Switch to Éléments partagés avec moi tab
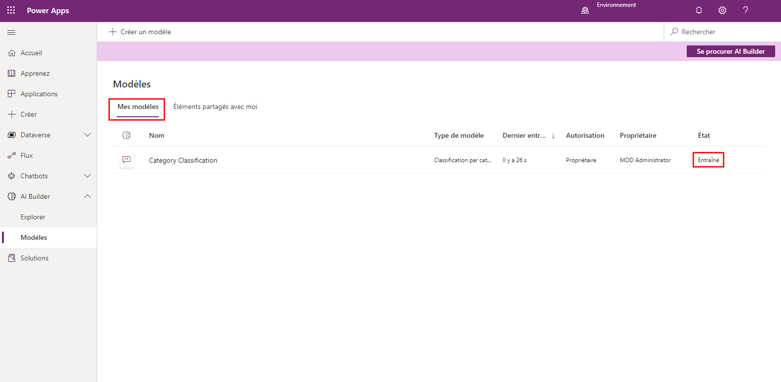This screenshot has width=781, height=382. click(215, 107)
